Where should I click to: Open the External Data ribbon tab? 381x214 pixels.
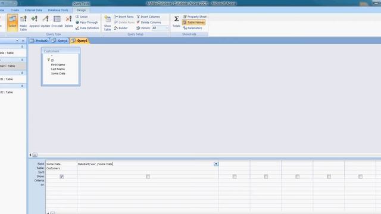33,10
